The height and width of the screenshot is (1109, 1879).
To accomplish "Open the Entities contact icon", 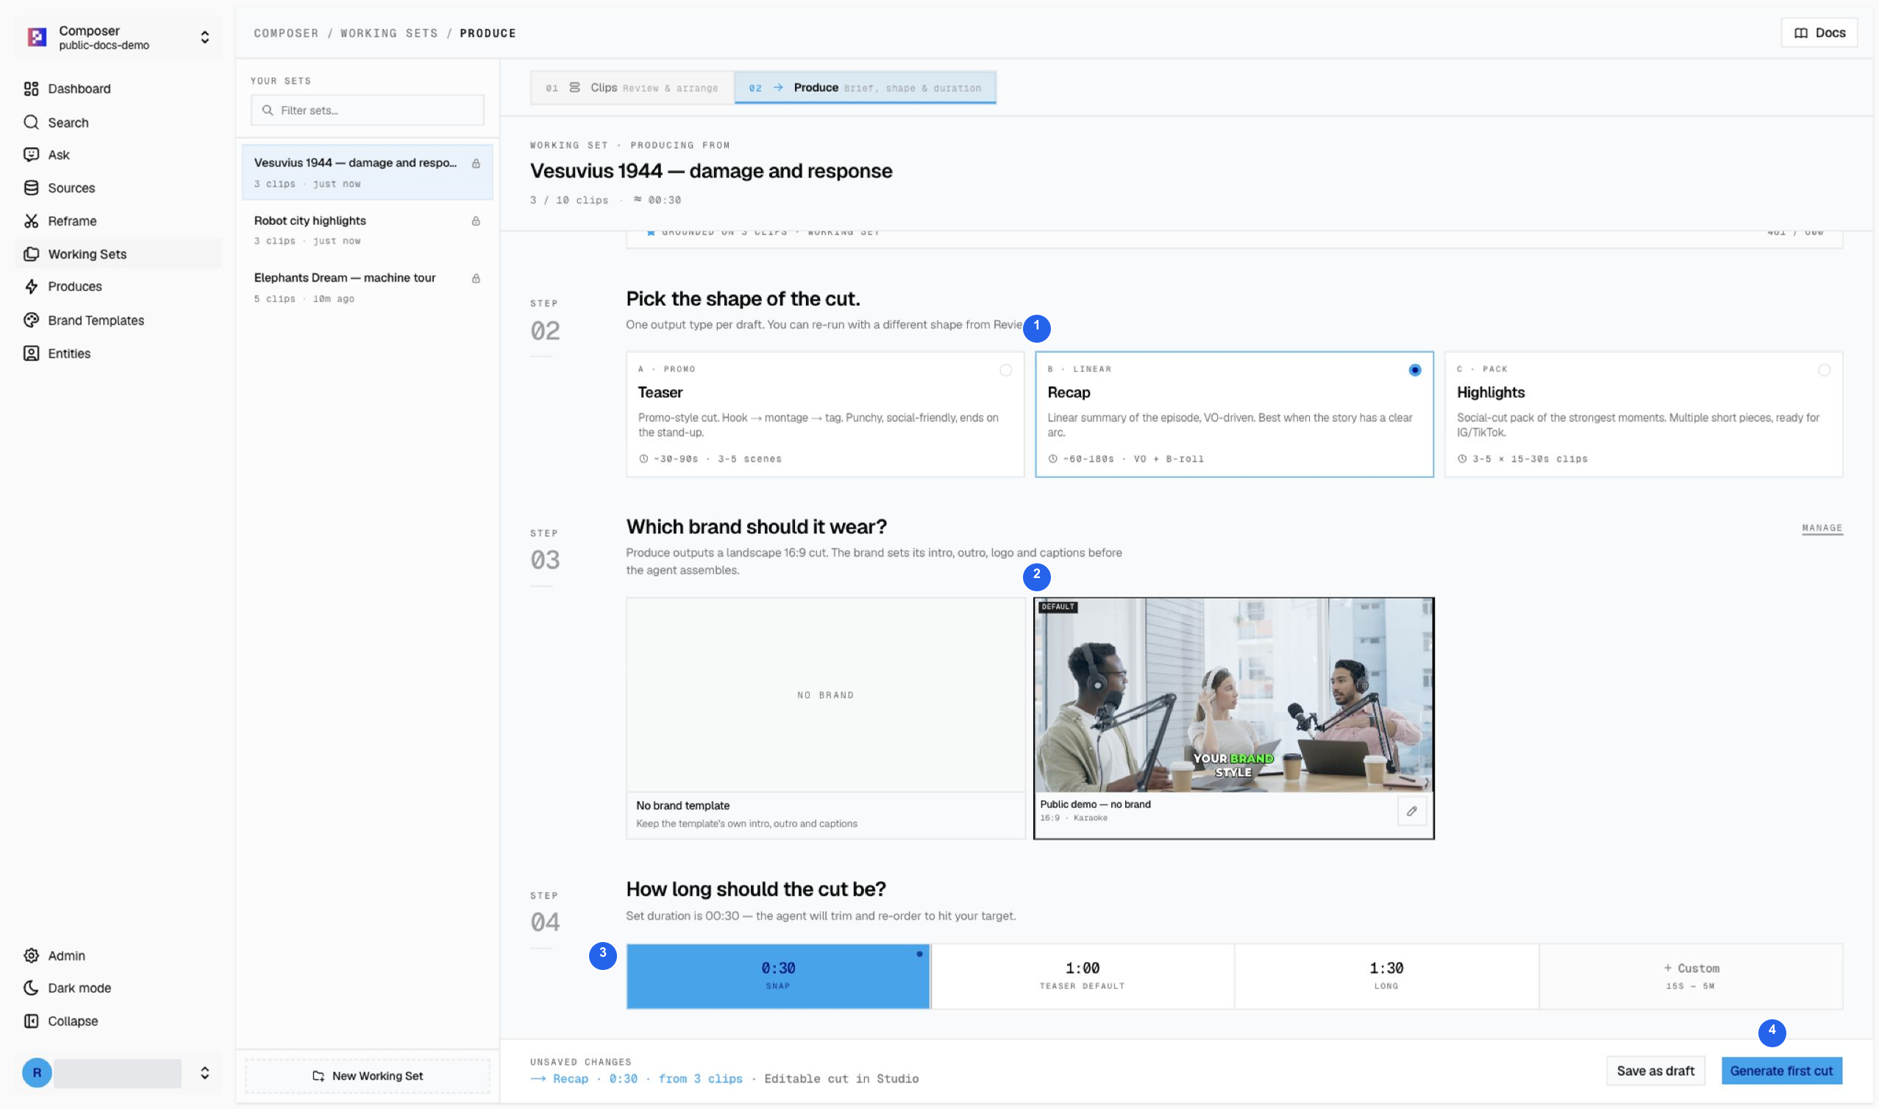I will coord(31,354).
